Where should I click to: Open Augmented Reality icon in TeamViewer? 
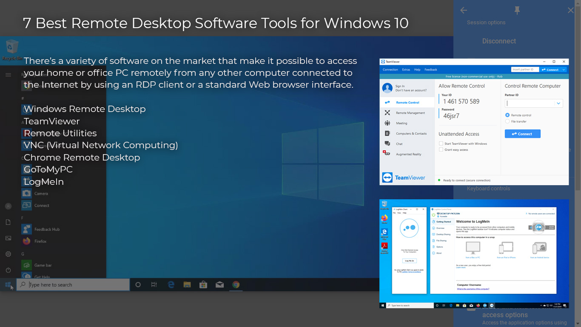387,153
